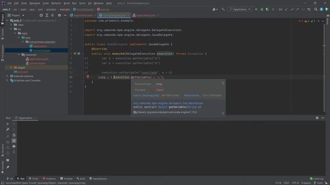
Task: Open the Application run configuration dropdown
Action: pyautogui.click(x=240, y=9)
